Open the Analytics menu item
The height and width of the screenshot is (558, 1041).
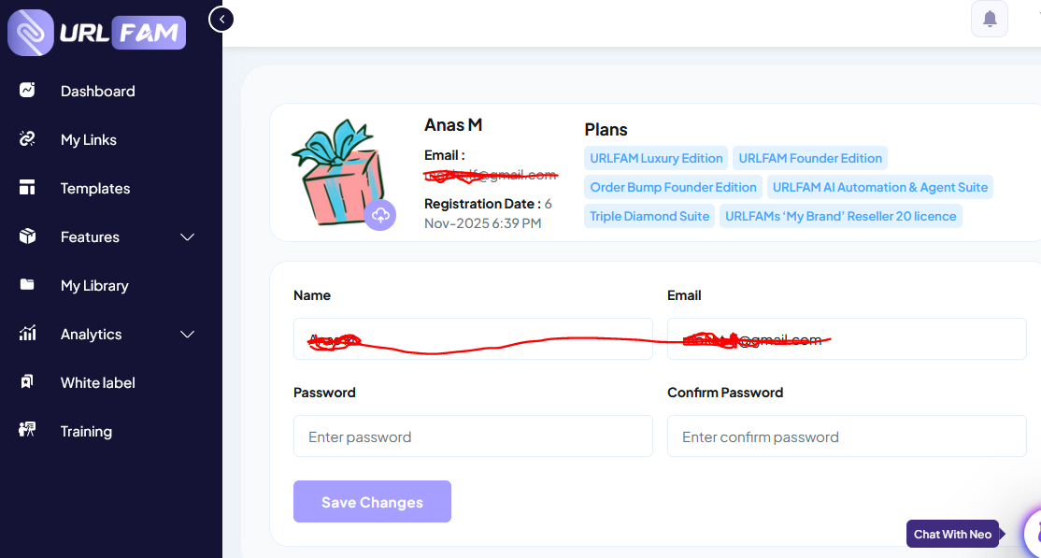(x=91, y=335)
